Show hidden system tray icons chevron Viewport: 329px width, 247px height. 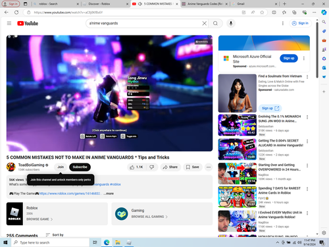pos(278,242)
